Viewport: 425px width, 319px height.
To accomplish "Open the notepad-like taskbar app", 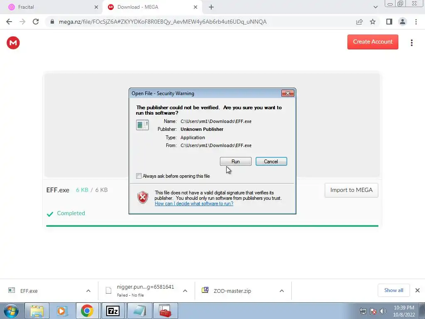I will pos(139,311).
